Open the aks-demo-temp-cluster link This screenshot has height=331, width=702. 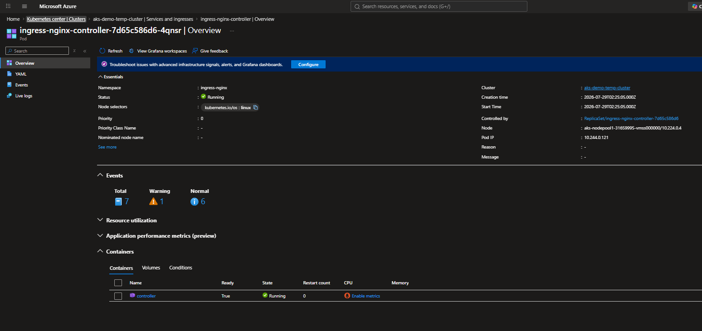point(607,88)
